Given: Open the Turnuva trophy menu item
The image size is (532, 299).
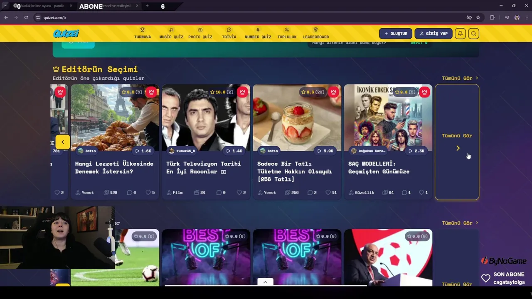Looking at the screenshot, I should coord(143,33).
